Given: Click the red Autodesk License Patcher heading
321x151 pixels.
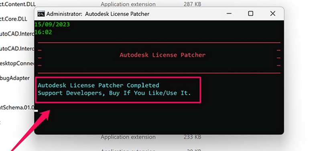Looking at the screenshot, I should pos(163,55).
